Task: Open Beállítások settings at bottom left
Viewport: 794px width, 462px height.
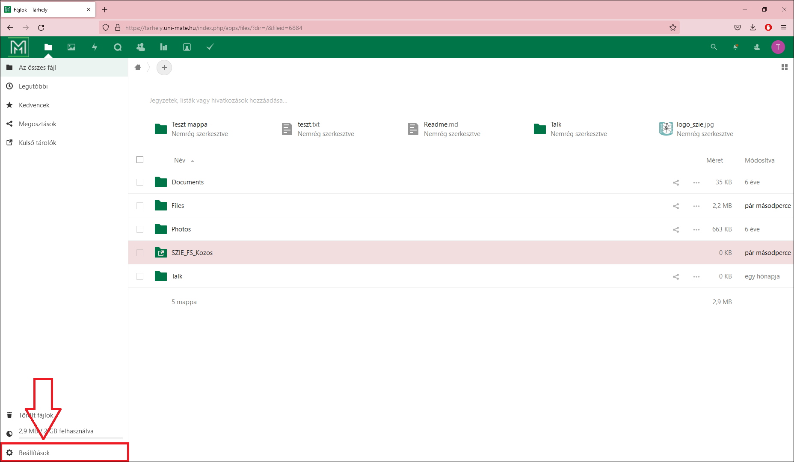Action: [34, 453]
